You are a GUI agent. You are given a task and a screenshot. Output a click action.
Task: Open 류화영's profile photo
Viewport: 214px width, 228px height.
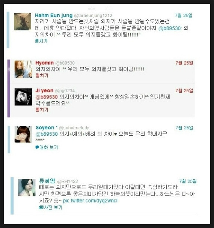[x=27, y=187]
